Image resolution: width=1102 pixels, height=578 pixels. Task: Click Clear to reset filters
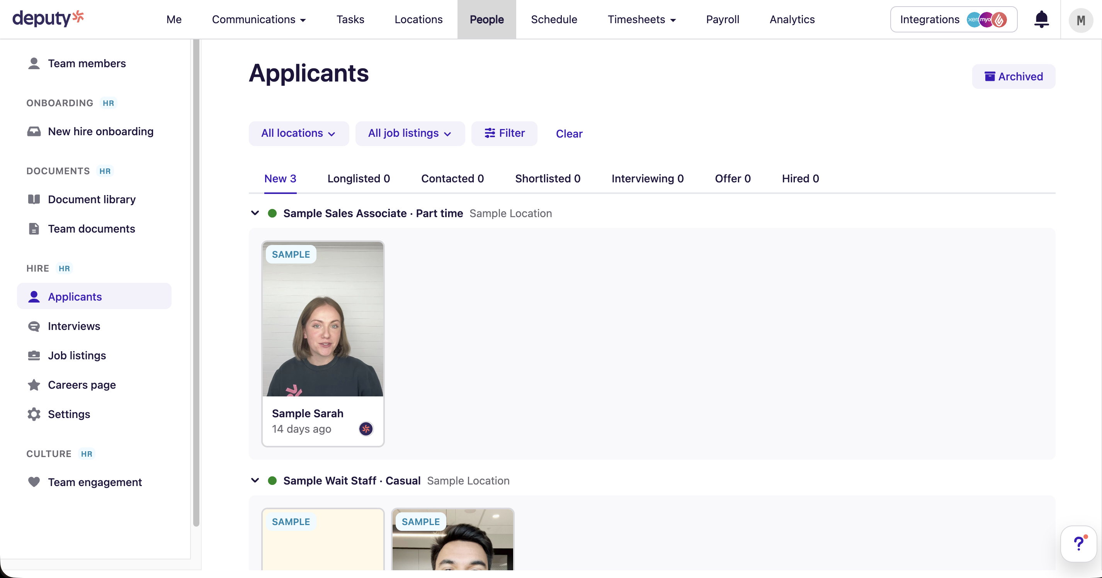coord(569,133)
